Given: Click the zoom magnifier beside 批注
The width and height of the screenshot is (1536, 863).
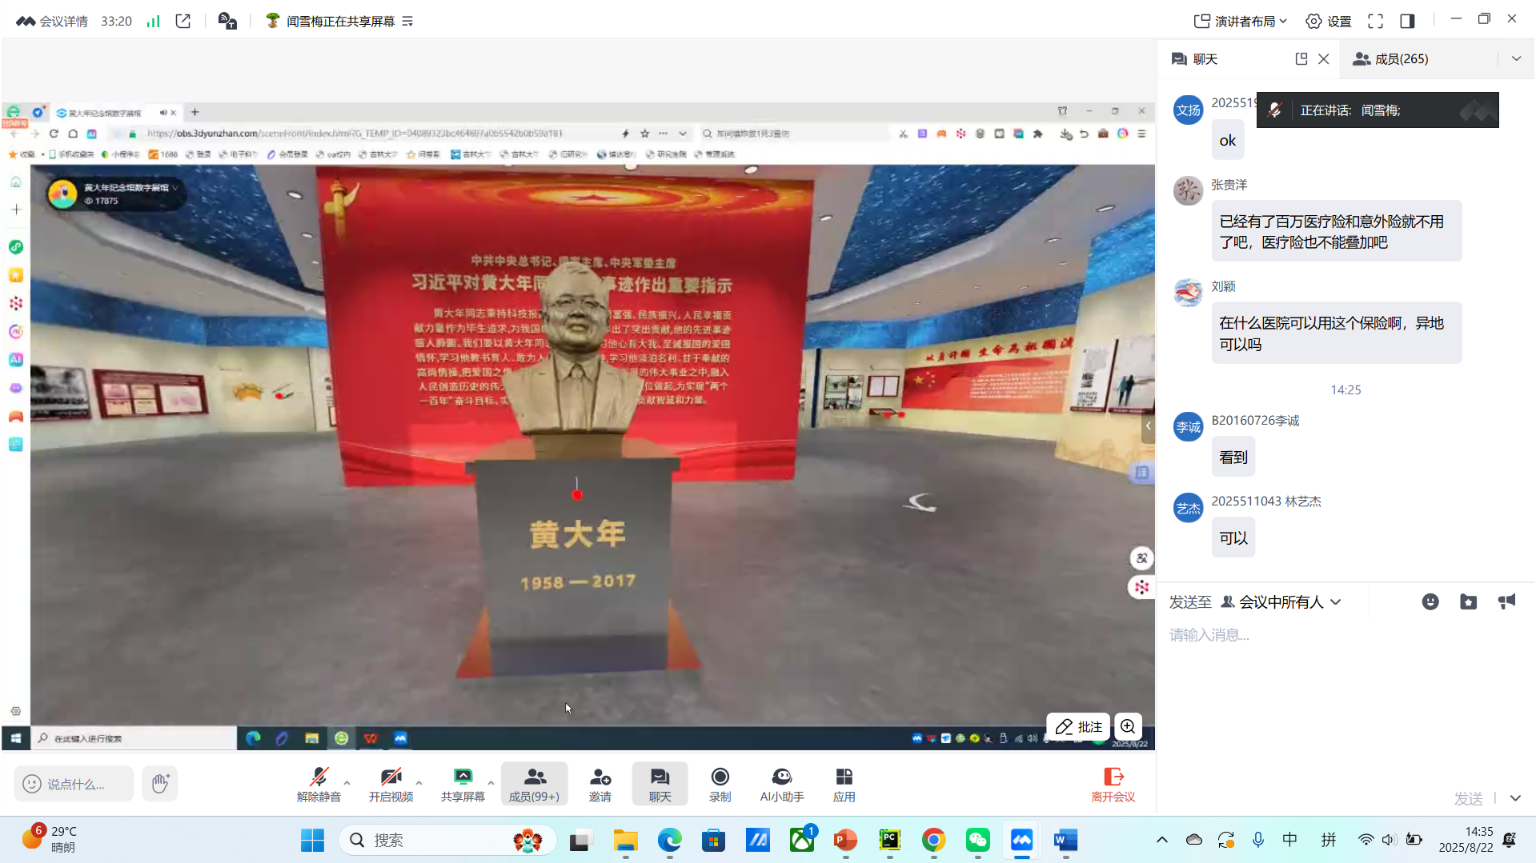Looking at the screenshot, I should pyautogui.click(x=1127, y=726).
